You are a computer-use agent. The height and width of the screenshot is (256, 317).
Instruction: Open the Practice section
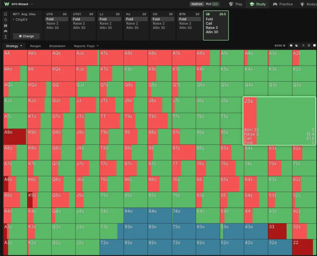[x=283, y=4]
